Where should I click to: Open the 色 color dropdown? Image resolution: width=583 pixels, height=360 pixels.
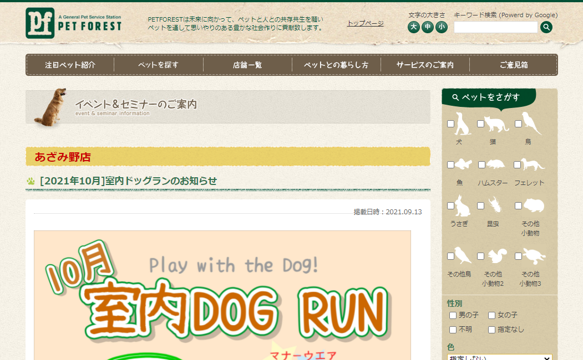point(499,357)
